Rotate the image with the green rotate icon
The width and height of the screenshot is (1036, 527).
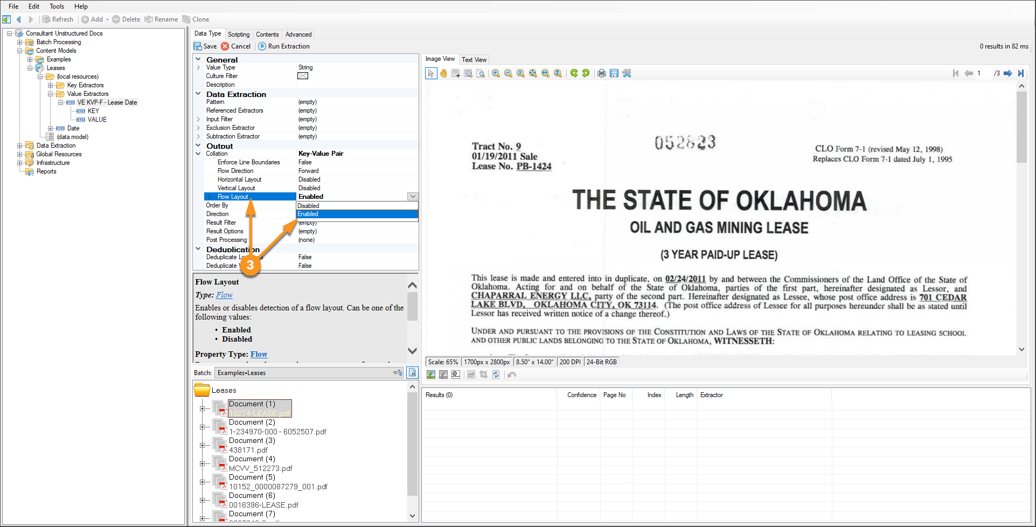[x=574, y=73]
